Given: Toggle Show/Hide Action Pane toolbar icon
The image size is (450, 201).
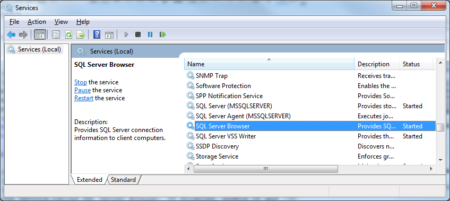Looking at the screenshot, I should 109,35.
